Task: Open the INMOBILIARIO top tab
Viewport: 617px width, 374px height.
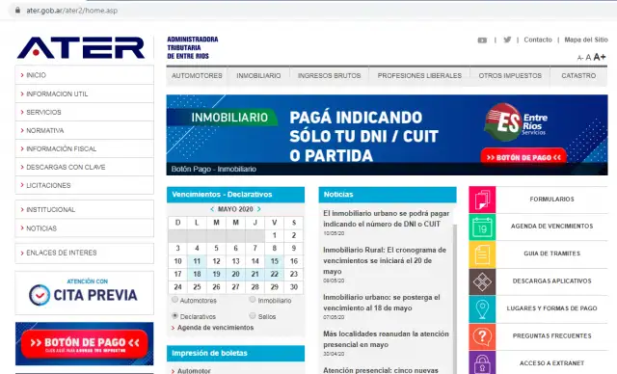Action: [258, 76]
